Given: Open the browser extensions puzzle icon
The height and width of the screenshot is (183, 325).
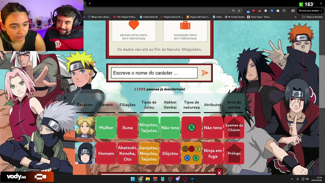Looking at the screenshot, I should click(x=284, y=11).
